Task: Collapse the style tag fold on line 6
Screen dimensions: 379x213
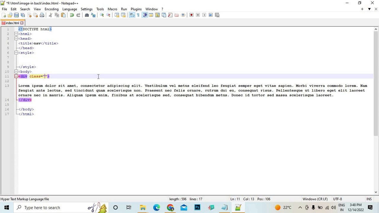Action: click(16, 53)
